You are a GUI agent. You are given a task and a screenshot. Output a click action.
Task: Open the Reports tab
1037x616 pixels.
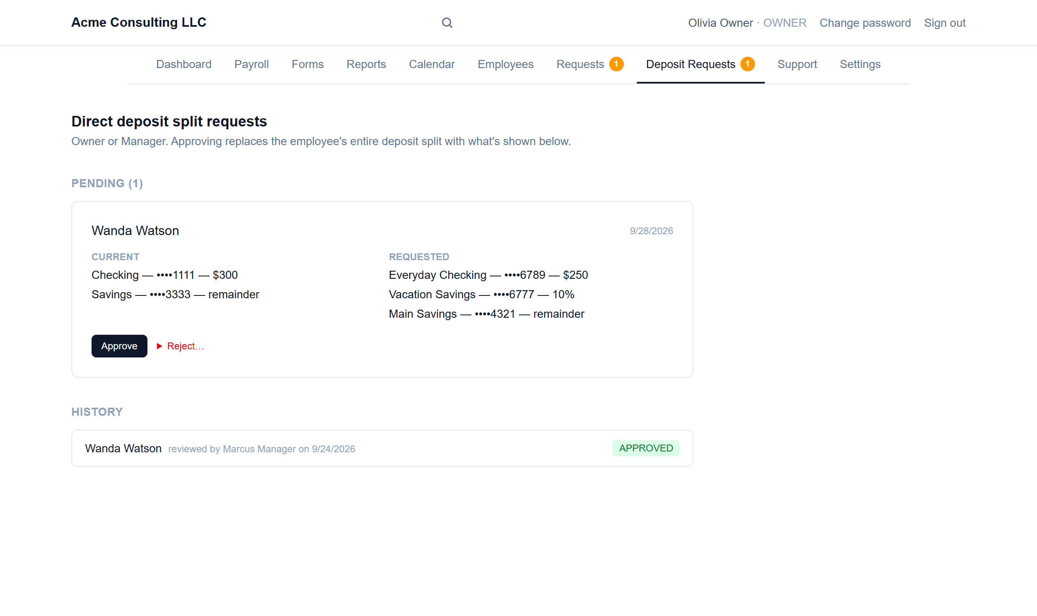click(x=366, y=64)
